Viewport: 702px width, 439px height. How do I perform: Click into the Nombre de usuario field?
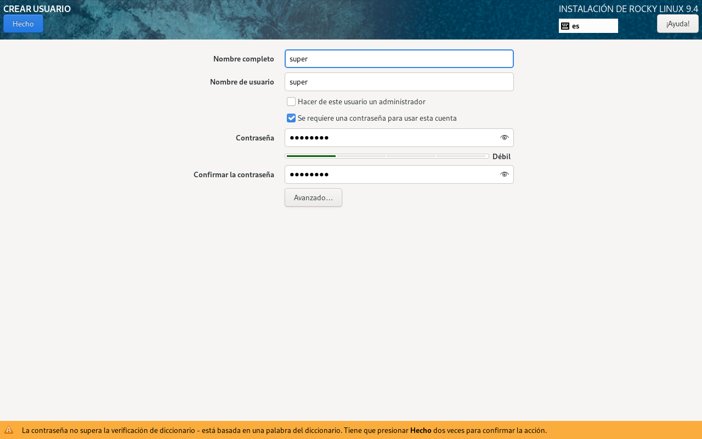(x=399, y=82)
